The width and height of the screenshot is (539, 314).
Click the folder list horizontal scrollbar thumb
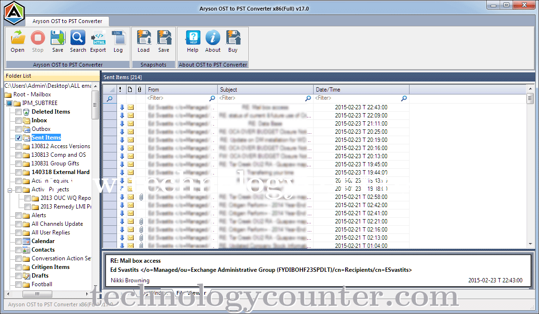pos(37,294)
